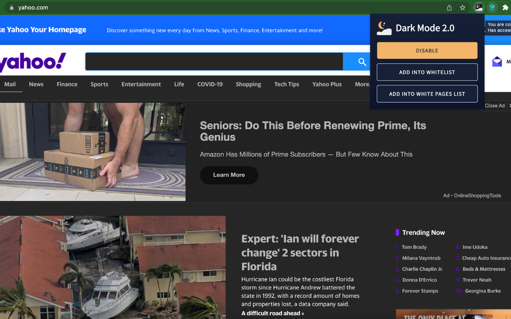Select Yahoo Plus in navigation
This screenshot has width=511, height=319.
pos(327,84)
